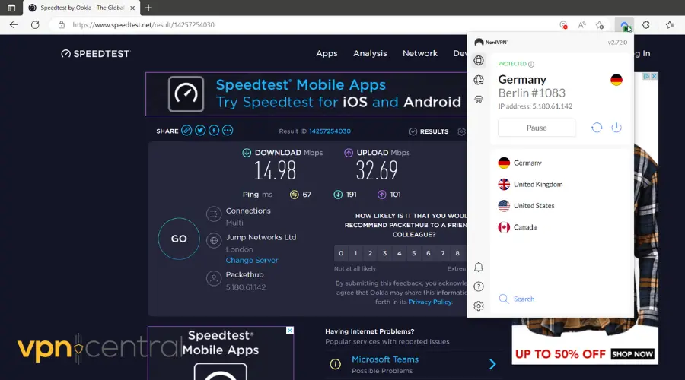View site information padlock icon
The width and height of the screenshot is (685, 380).
click(x=62, y=25)
